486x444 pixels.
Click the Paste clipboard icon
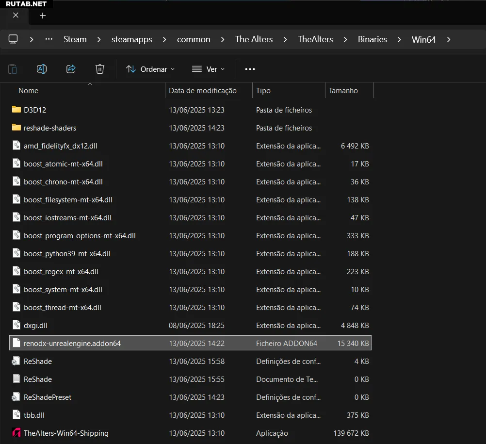tap(13, 69)
